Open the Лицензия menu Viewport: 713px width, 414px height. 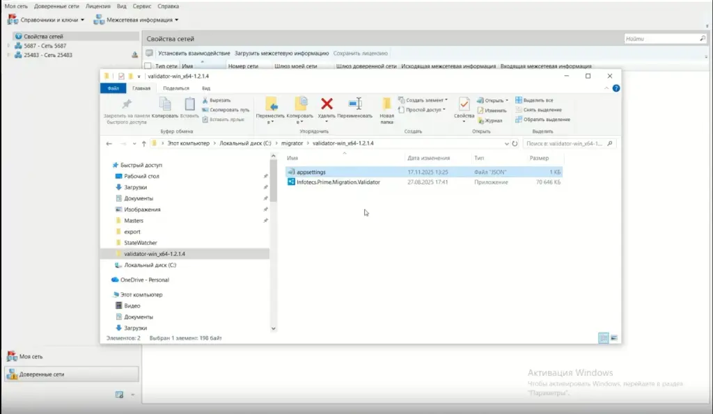97,6
